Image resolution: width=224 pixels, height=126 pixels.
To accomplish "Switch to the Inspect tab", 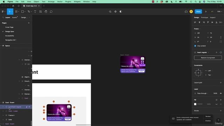I will click(212, 17).
